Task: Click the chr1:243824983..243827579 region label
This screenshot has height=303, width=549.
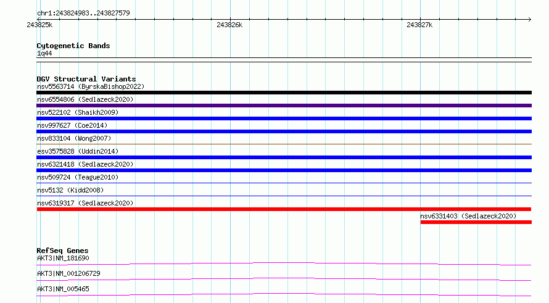Action: click(83, 13)
